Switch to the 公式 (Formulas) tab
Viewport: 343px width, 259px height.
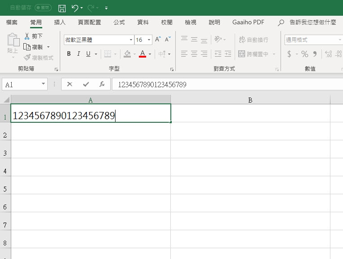pos(119,22)
